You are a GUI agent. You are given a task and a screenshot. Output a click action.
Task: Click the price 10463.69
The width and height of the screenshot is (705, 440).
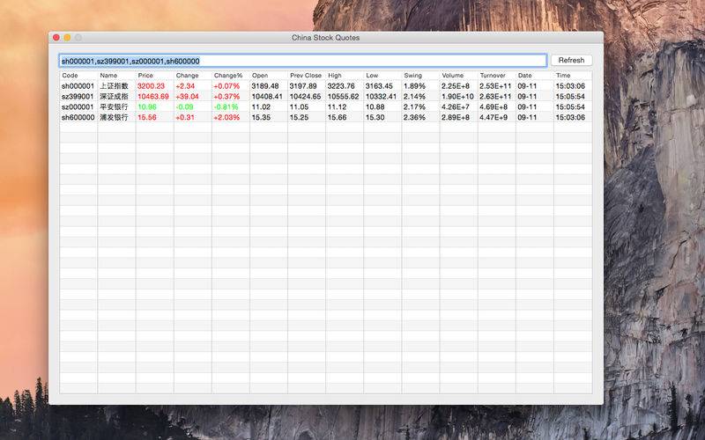coord(153,97)
